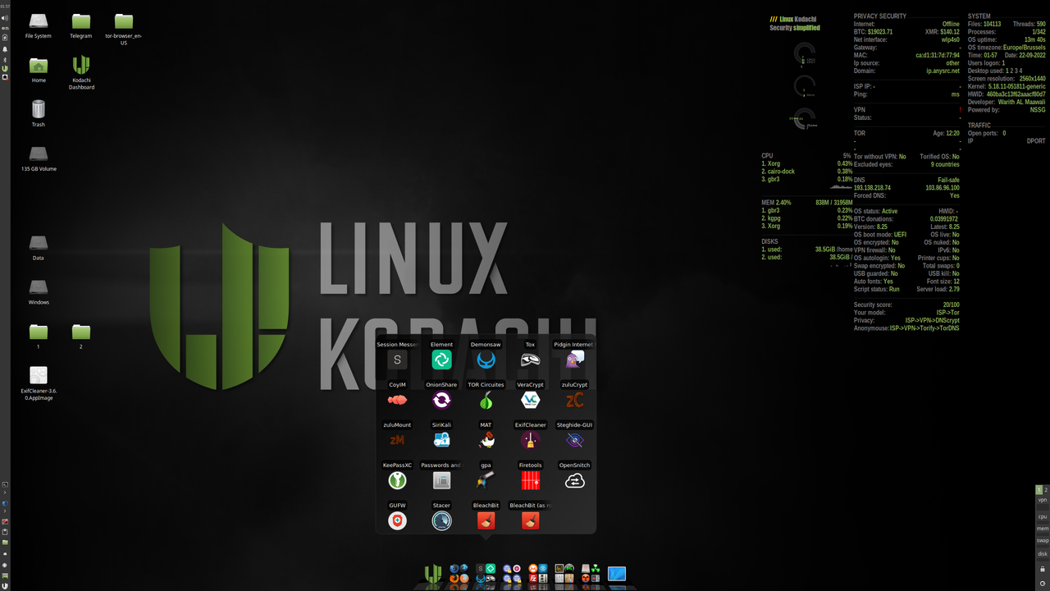The image size is (1050, 591).
Task: Open OpenSnitch firewall
Action: tap(574, 480)
